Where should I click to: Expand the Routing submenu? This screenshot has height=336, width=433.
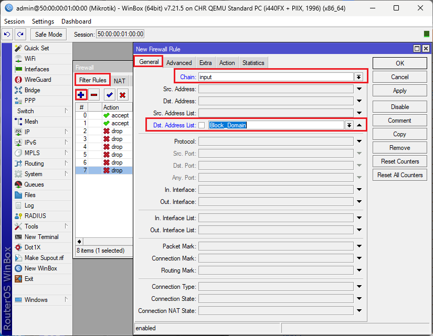pos(66,163)
